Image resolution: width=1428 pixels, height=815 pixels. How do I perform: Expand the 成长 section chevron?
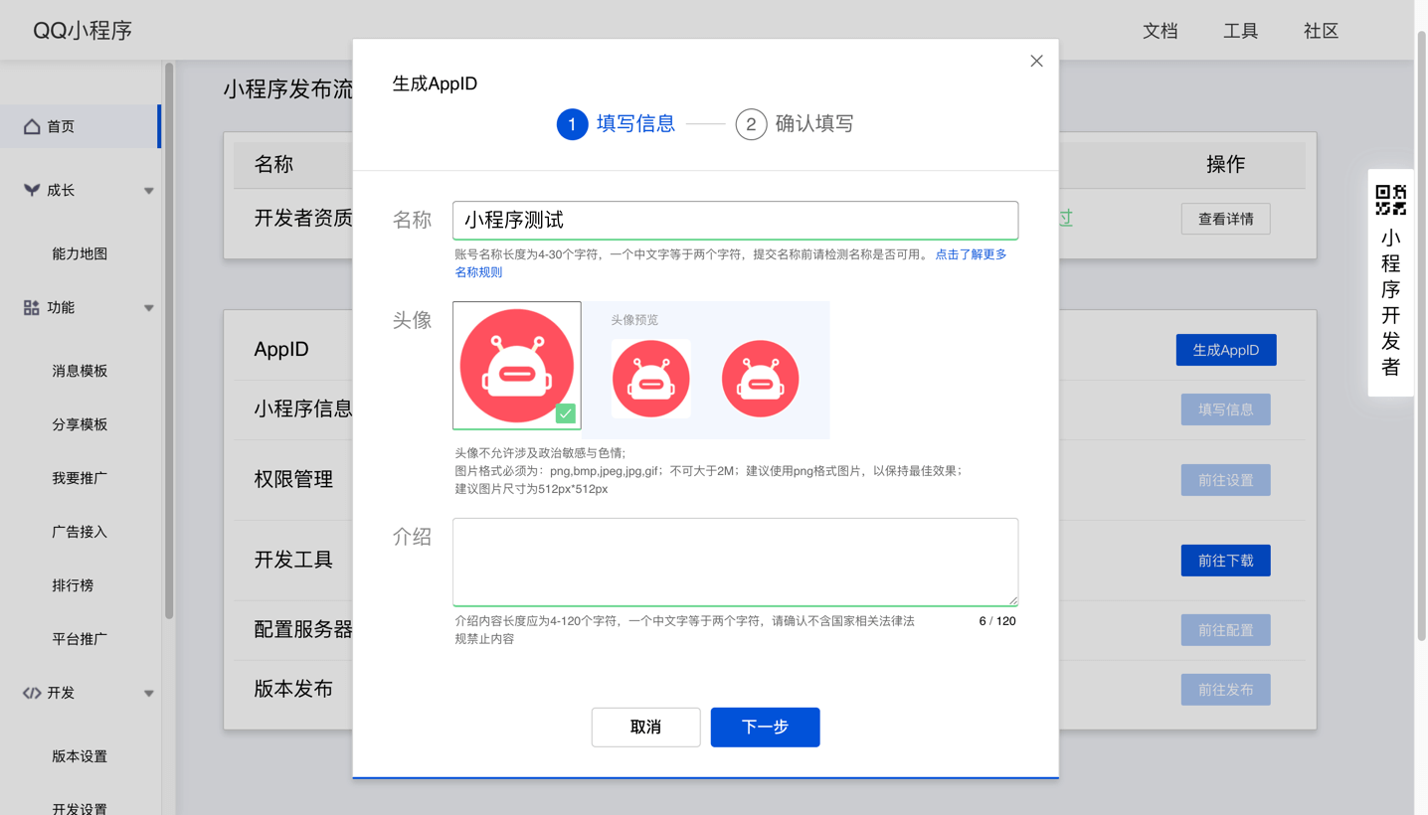click(149, 190)
